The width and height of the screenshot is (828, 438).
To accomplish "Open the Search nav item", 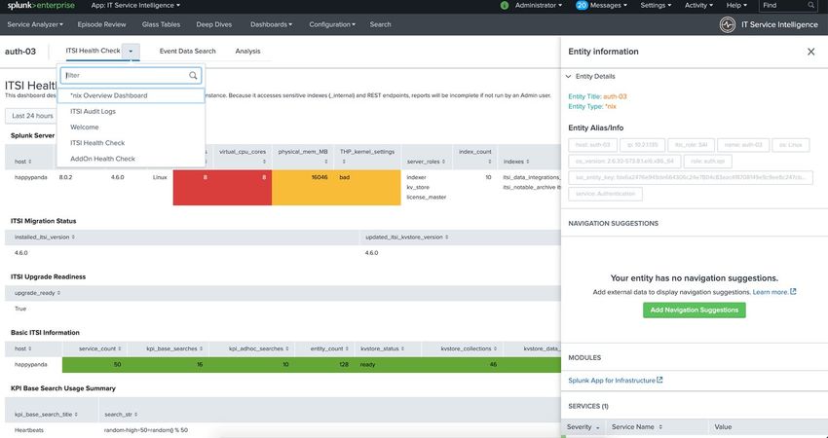I will click(x=380, y=24).
